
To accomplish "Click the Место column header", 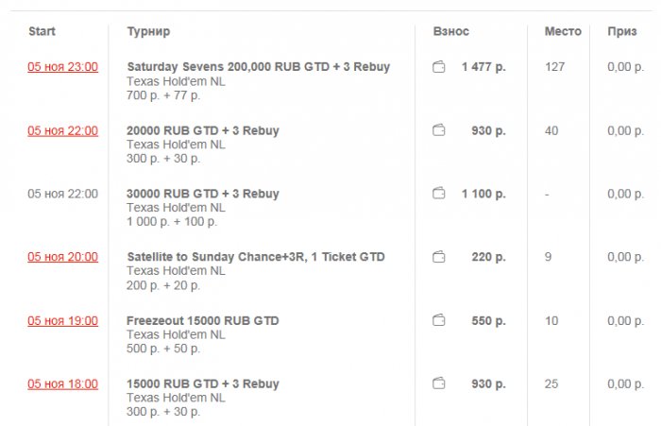I will click(563, 31).
